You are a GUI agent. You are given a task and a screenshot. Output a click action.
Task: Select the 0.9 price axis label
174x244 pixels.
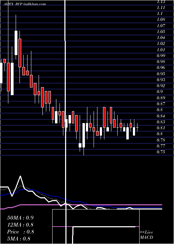coord(160,92)
